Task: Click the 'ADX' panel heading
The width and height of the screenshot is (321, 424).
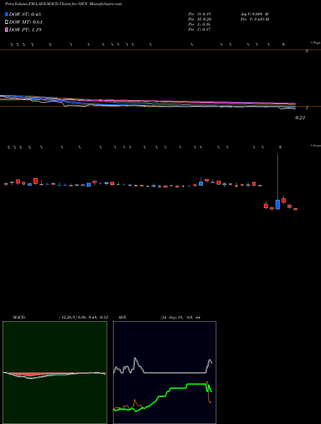Action: click(122, 317)
